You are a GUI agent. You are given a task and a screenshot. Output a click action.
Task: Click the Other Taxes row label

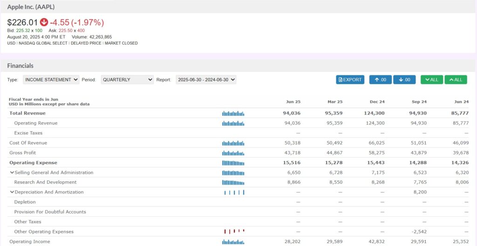coord(27,222)
